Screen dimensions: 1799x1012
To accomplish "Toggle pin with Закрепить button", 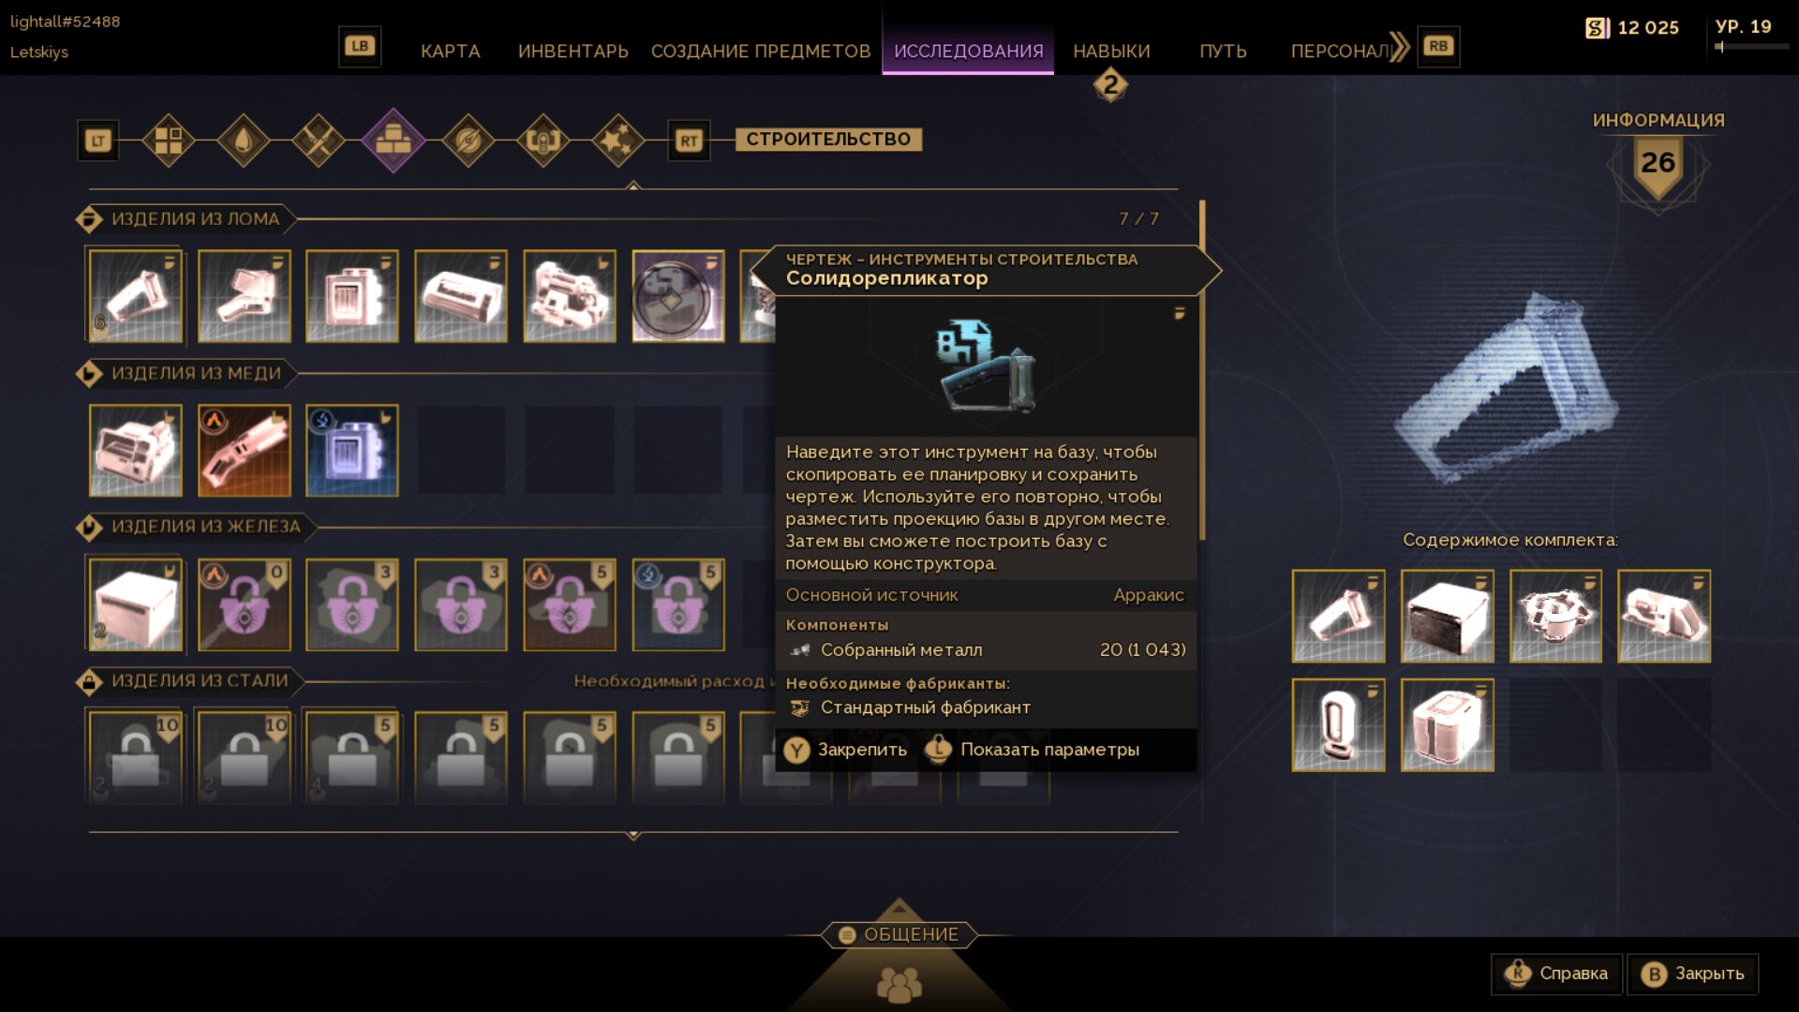I will point(846,750).
